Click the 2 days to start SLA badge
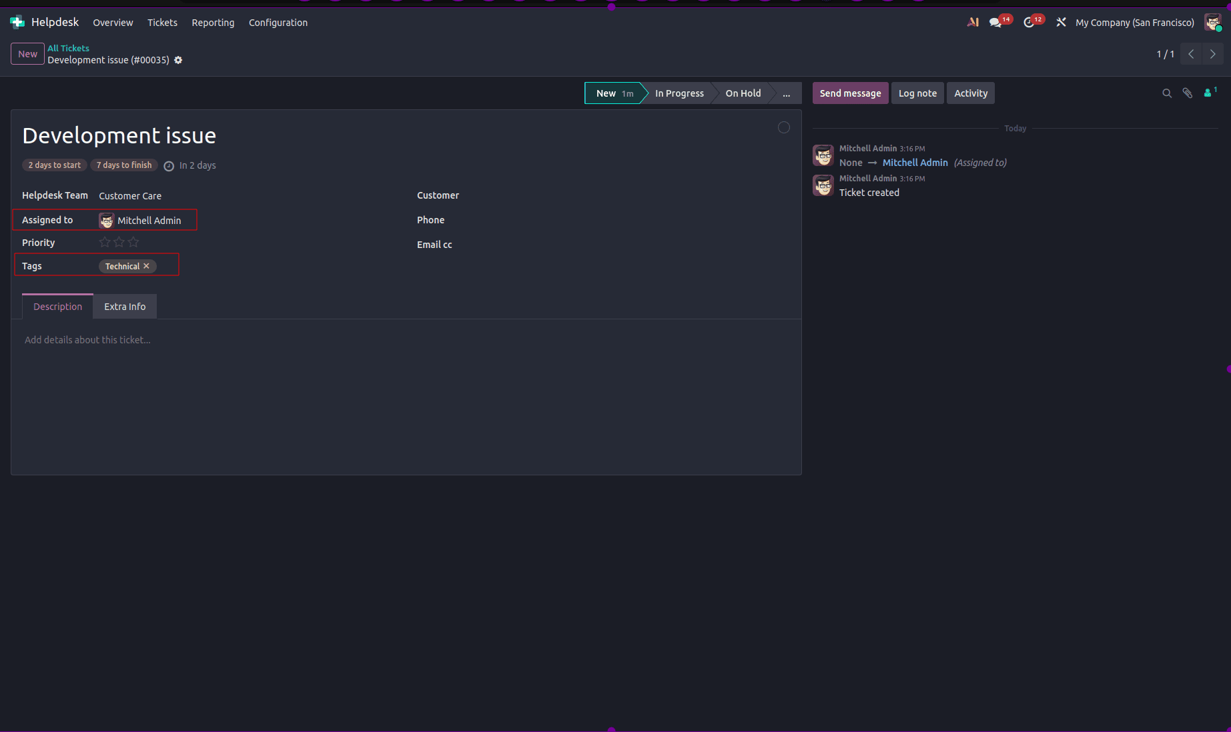Screen dimensions: 1231x732 coord(55,165)
